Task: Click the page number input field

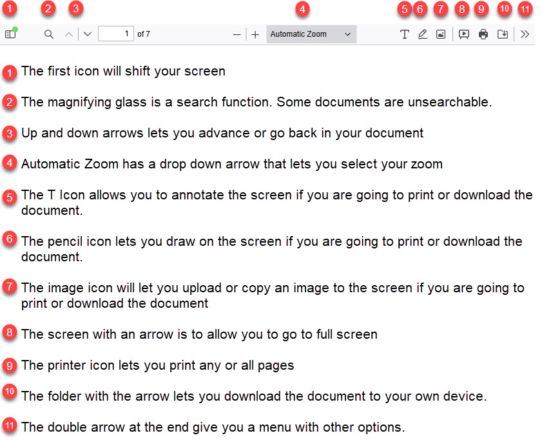Action: tap(116, 34)
